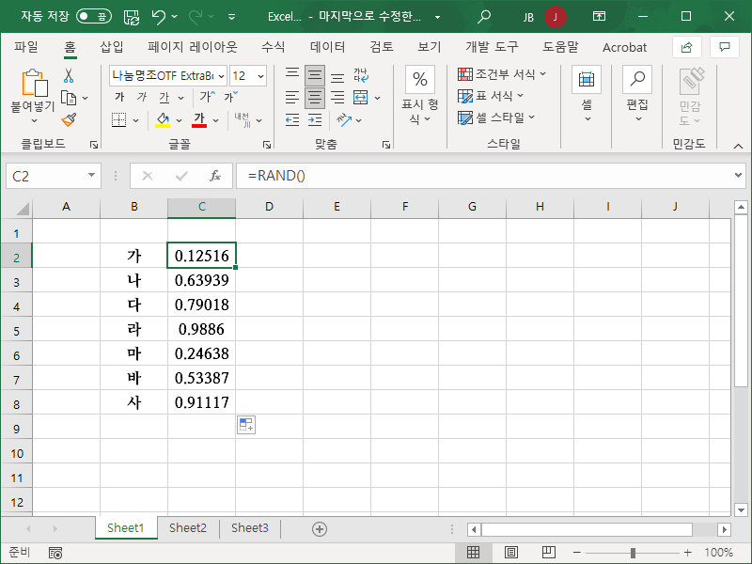Apply cell borders icon

(x=119, y=120)
